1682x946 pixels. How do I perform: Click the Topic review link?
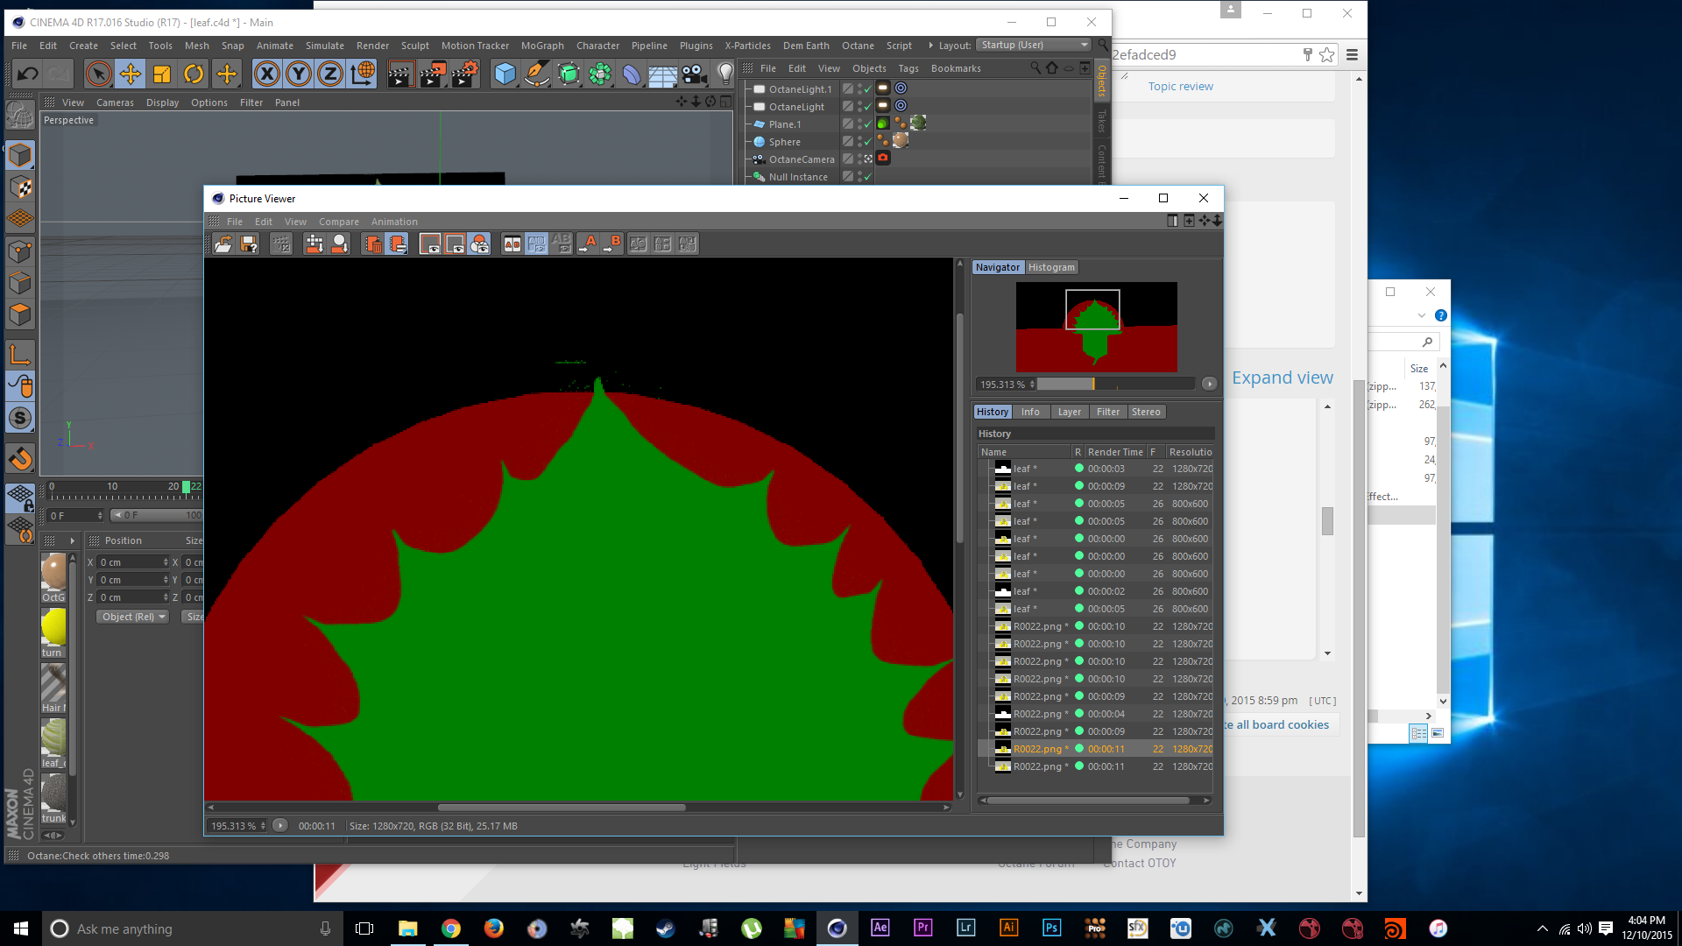click(x=1180, y=86)
